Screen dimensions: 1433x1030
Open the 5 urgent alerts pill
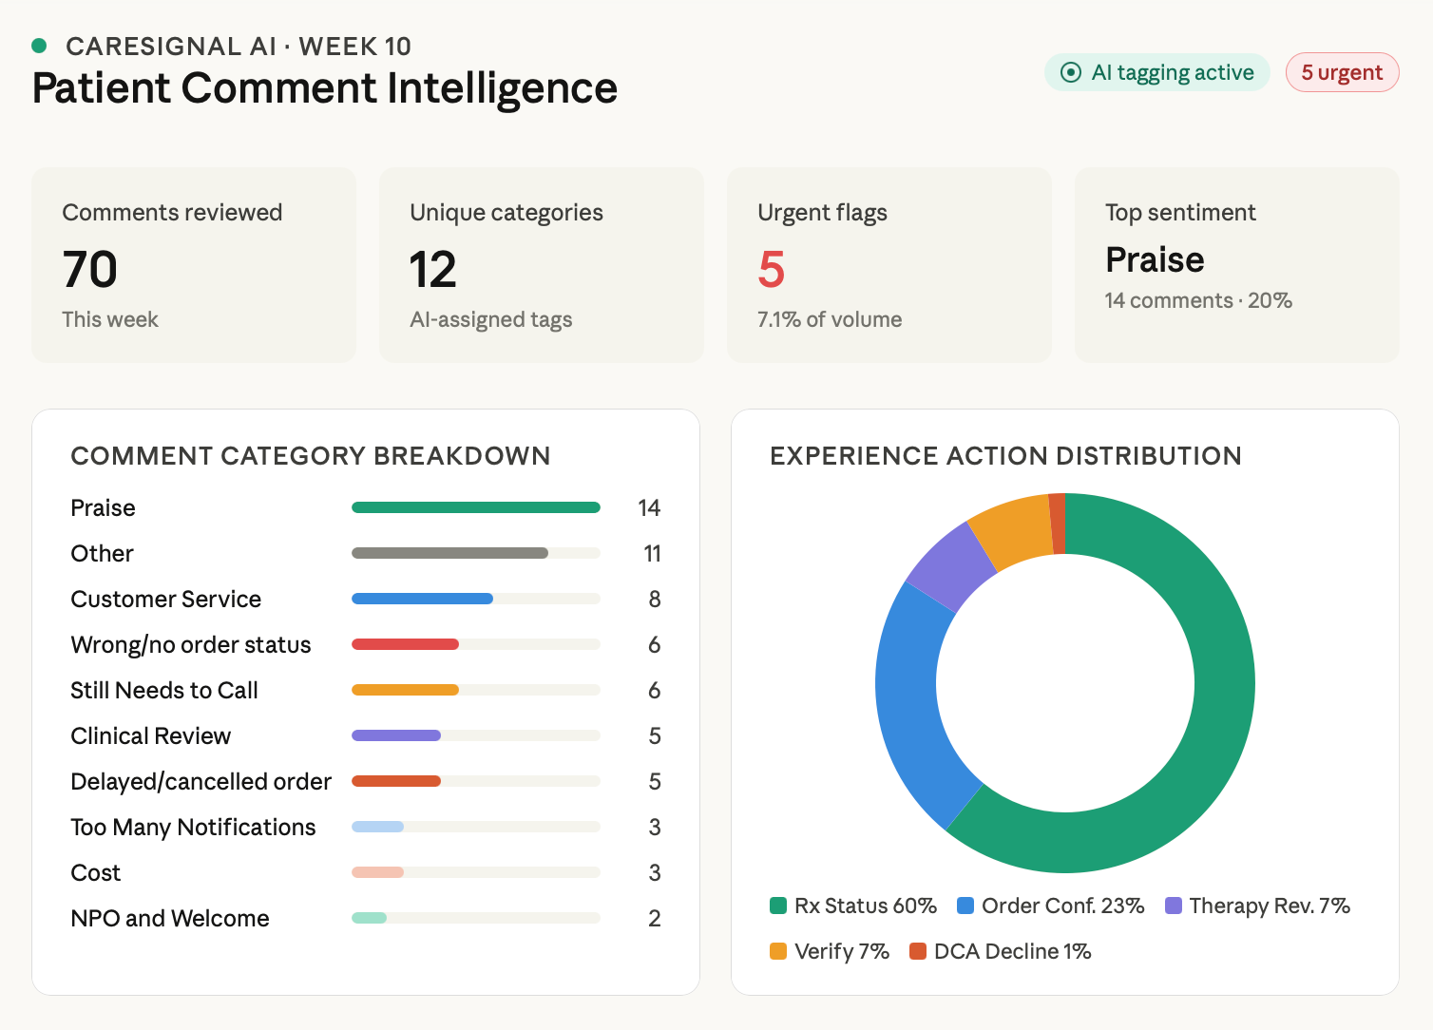pyautogui.click(x=1341, y=73)
